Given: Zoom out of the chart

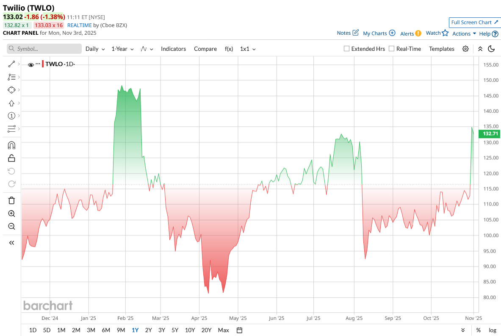Looking at the screenshot, I should pos(11,226).
